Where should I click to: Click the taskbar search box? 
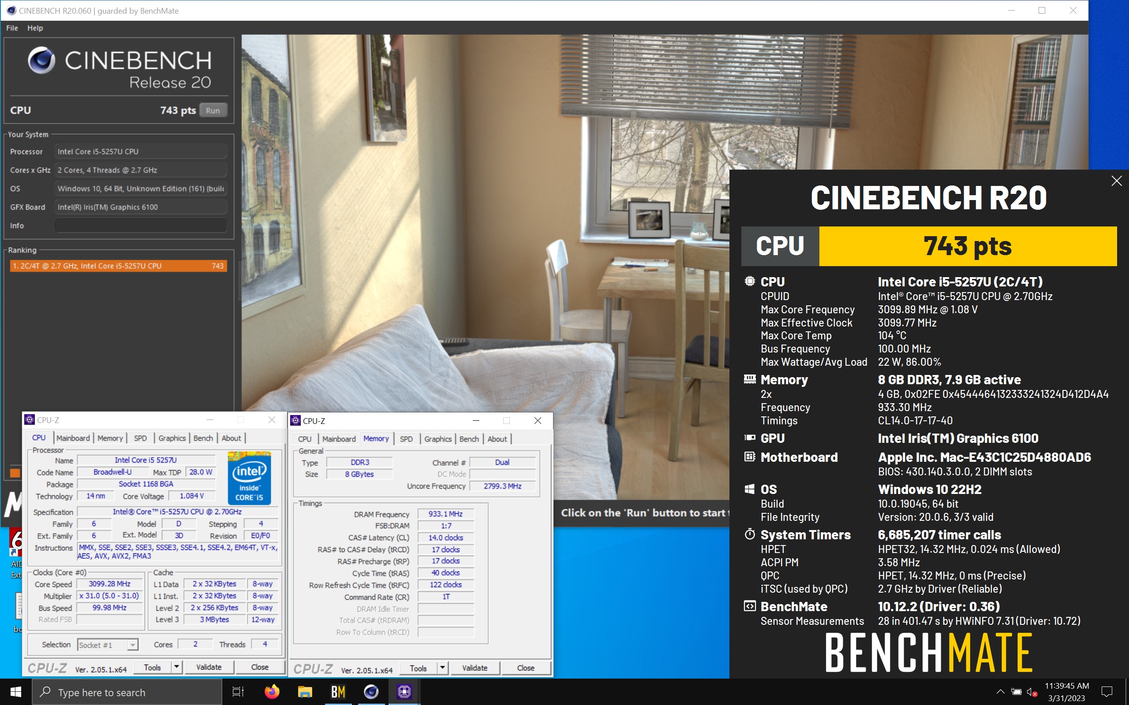point(127,692)
